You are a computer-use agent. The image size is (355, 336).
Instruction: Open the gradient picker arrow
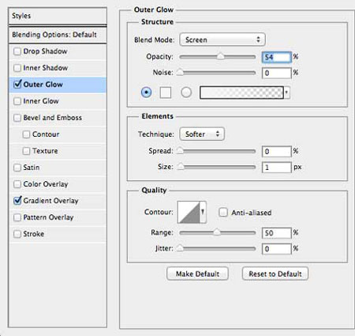tap(286, 92)
